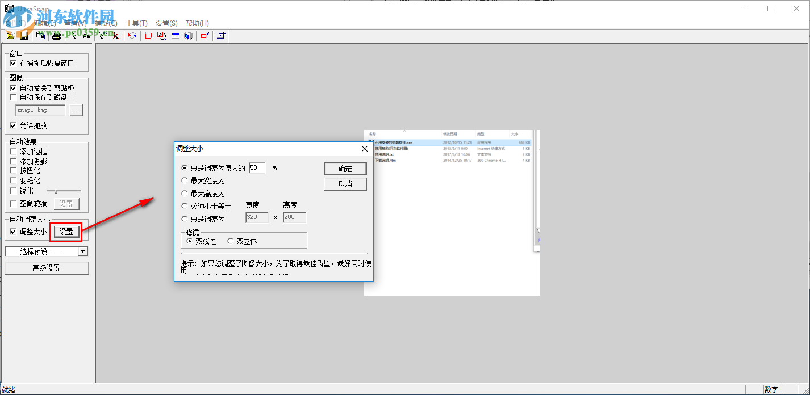Print the capture with the Print icon
Viewport: 810px width, 395px height.
[x=57, y=35]
